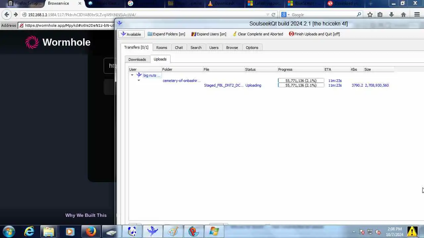The image size is (424, 238).
Task: Click the Firefox forward button
Action: click(x=16, y=15)
